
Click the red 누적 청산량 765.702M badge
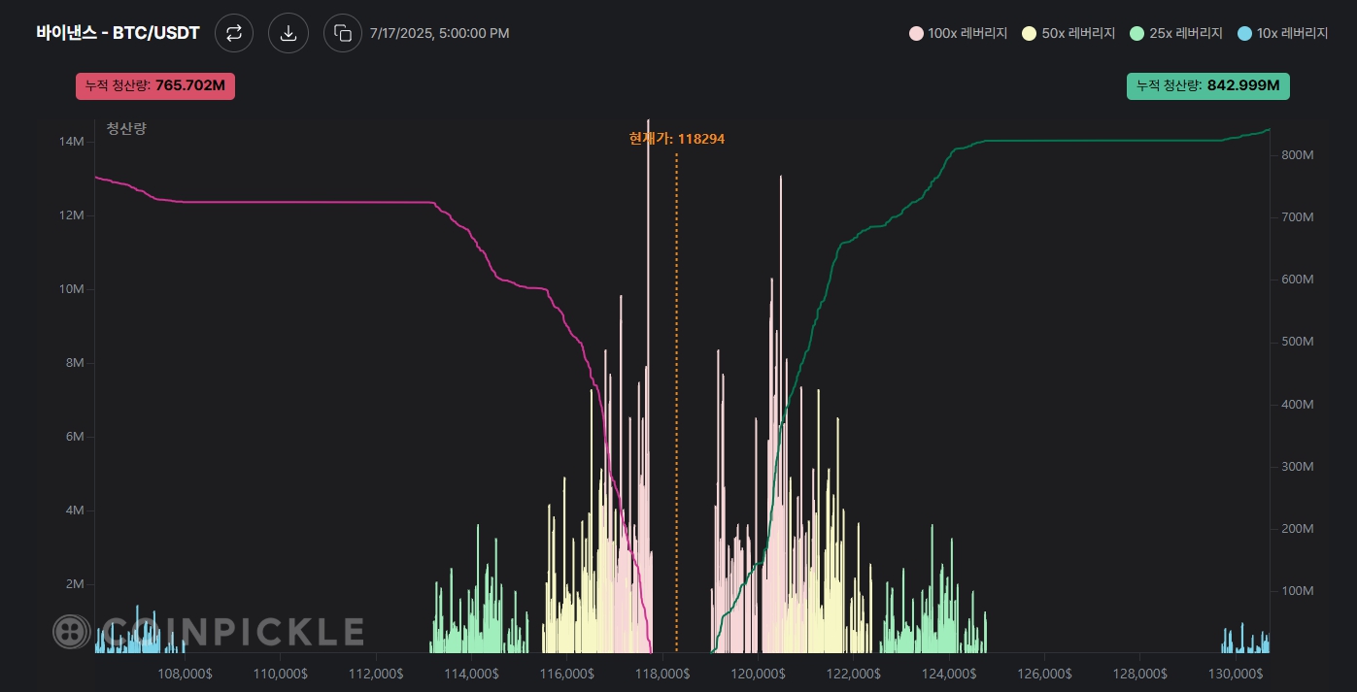pos(155,85)
